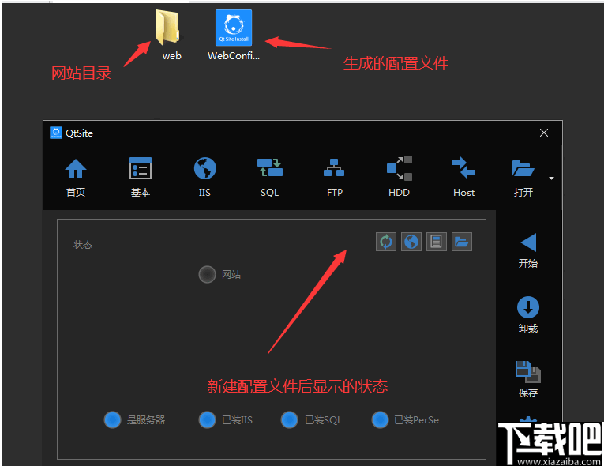The image size is (604, 466).
Task: Toggle the 已装SQL indicator
Action: pos(289,419)
